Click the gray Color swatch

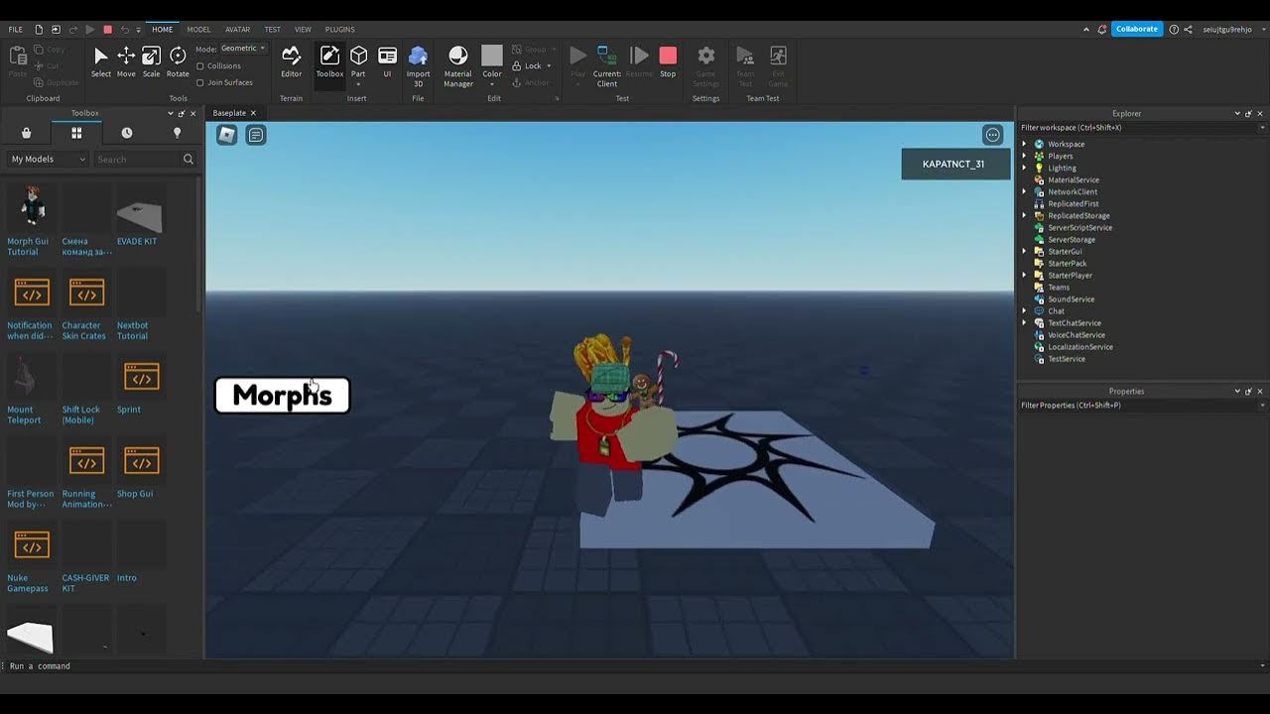tap(492, 56)
